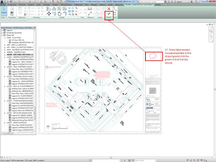Click the Align tool icon in Modify panel
Screen dimensions: 216x162
[49, 9]
